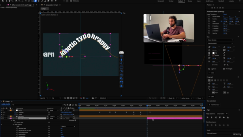Image resolution: width=243 pixels, height=137 pixels.
Task: Open the font style dropdown
Action: [220, 43]
